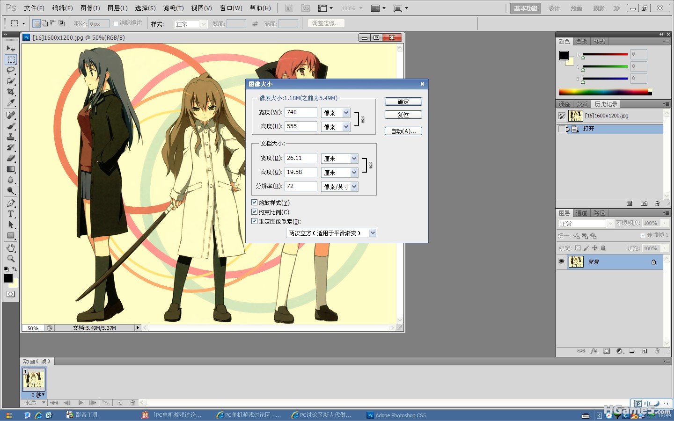
Task: Select the Move tool
Action: (11, 48)
